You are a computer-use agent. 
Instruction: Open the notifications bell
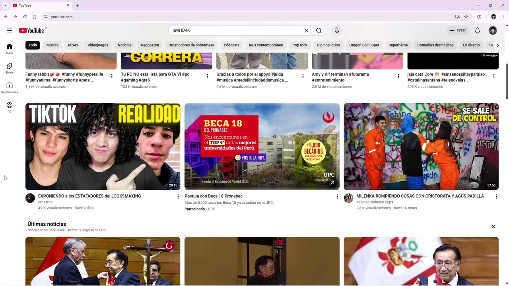pos(478,31)
